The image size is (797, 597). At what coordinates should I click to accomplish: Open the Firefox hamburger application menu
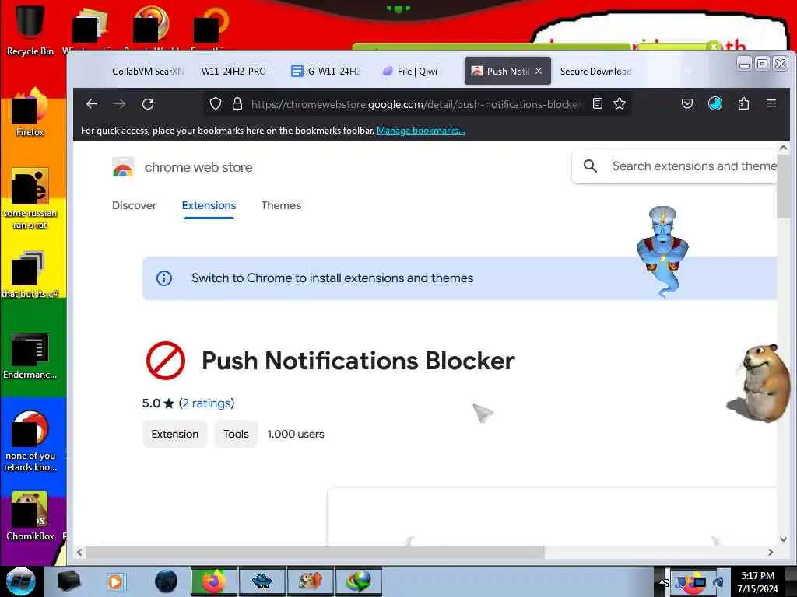pos(771,104)
